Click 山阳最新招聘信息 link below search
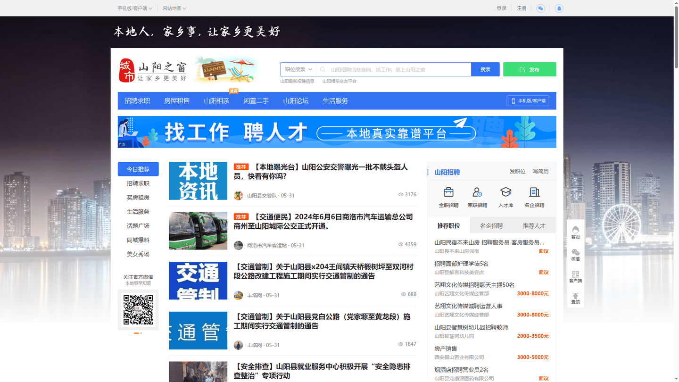679x382 pixels. [297, 81]
